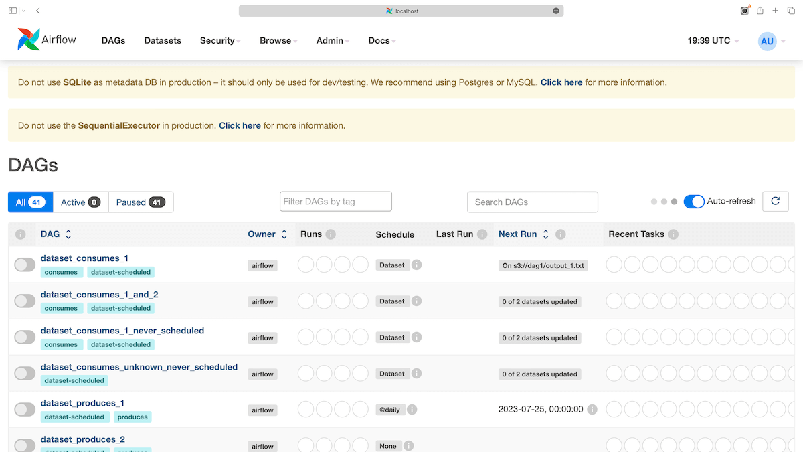The image size is (803, 452).
Task: Click the refresh DAGs circular arrow icon
Action: (775, 201)
